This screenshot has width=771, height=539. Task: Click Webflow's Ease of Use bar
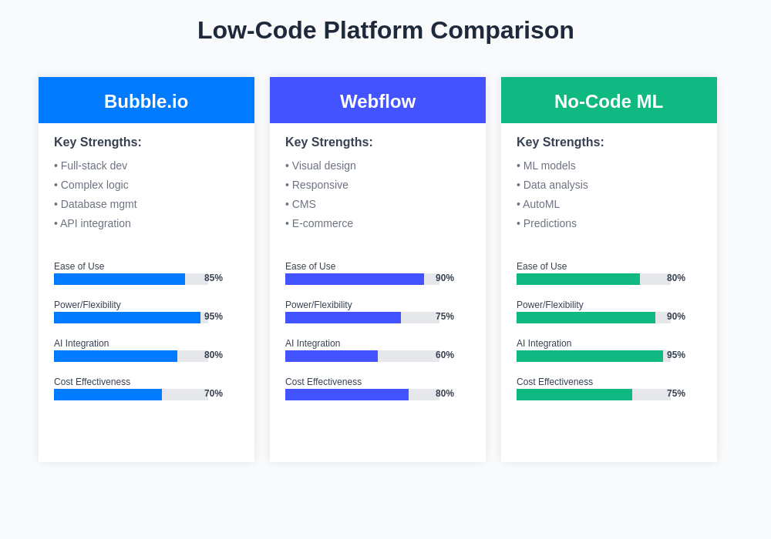[x=362, y=279]
